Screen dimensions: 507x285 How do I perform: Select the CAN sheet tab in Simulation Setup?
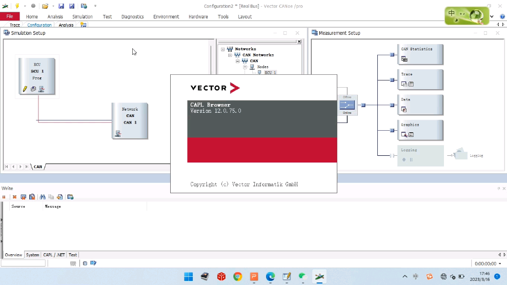(x=38, y=167)
